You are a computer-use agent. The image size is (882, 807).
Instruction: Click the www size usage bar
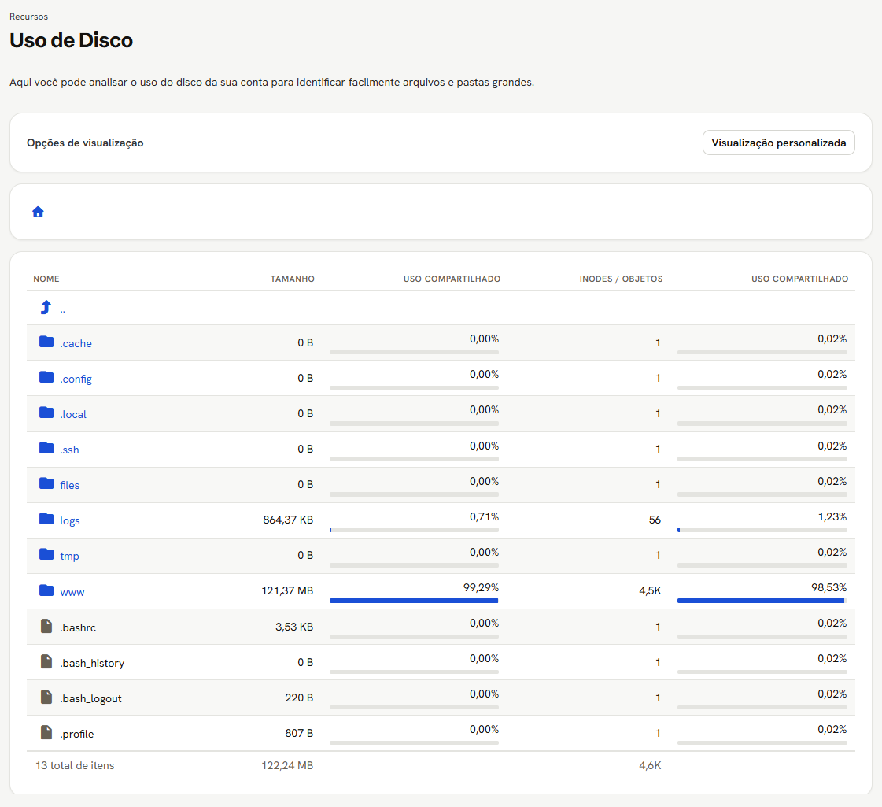[414, 601]
